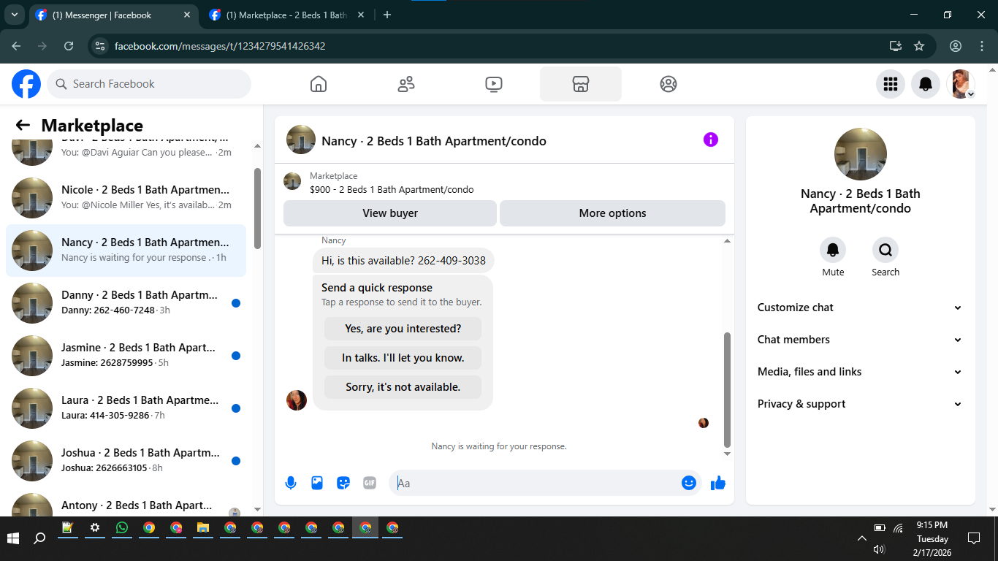The height and width of the screenshot is (561, 998).
Task: Open the Joshua conversation
Action: (x=126, y=460)
